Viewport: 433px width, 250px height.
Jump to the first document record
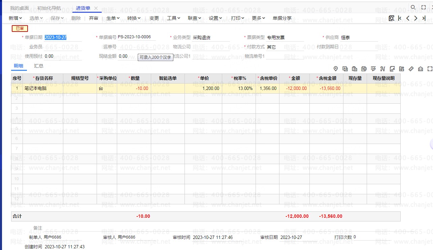pyautogui.click(x=400, y=18)
